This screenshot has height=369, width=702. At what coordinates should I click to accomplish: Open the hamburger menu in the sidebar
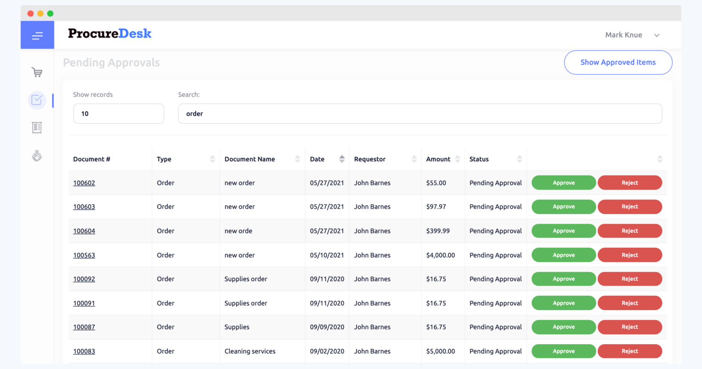click(37, 35)
